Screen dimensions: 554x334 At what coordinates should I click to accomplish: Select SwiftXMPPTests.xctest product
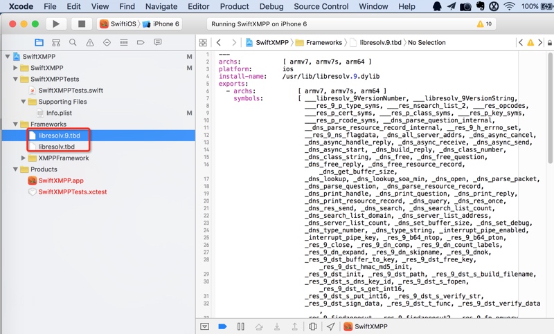[x=73, y=192]
